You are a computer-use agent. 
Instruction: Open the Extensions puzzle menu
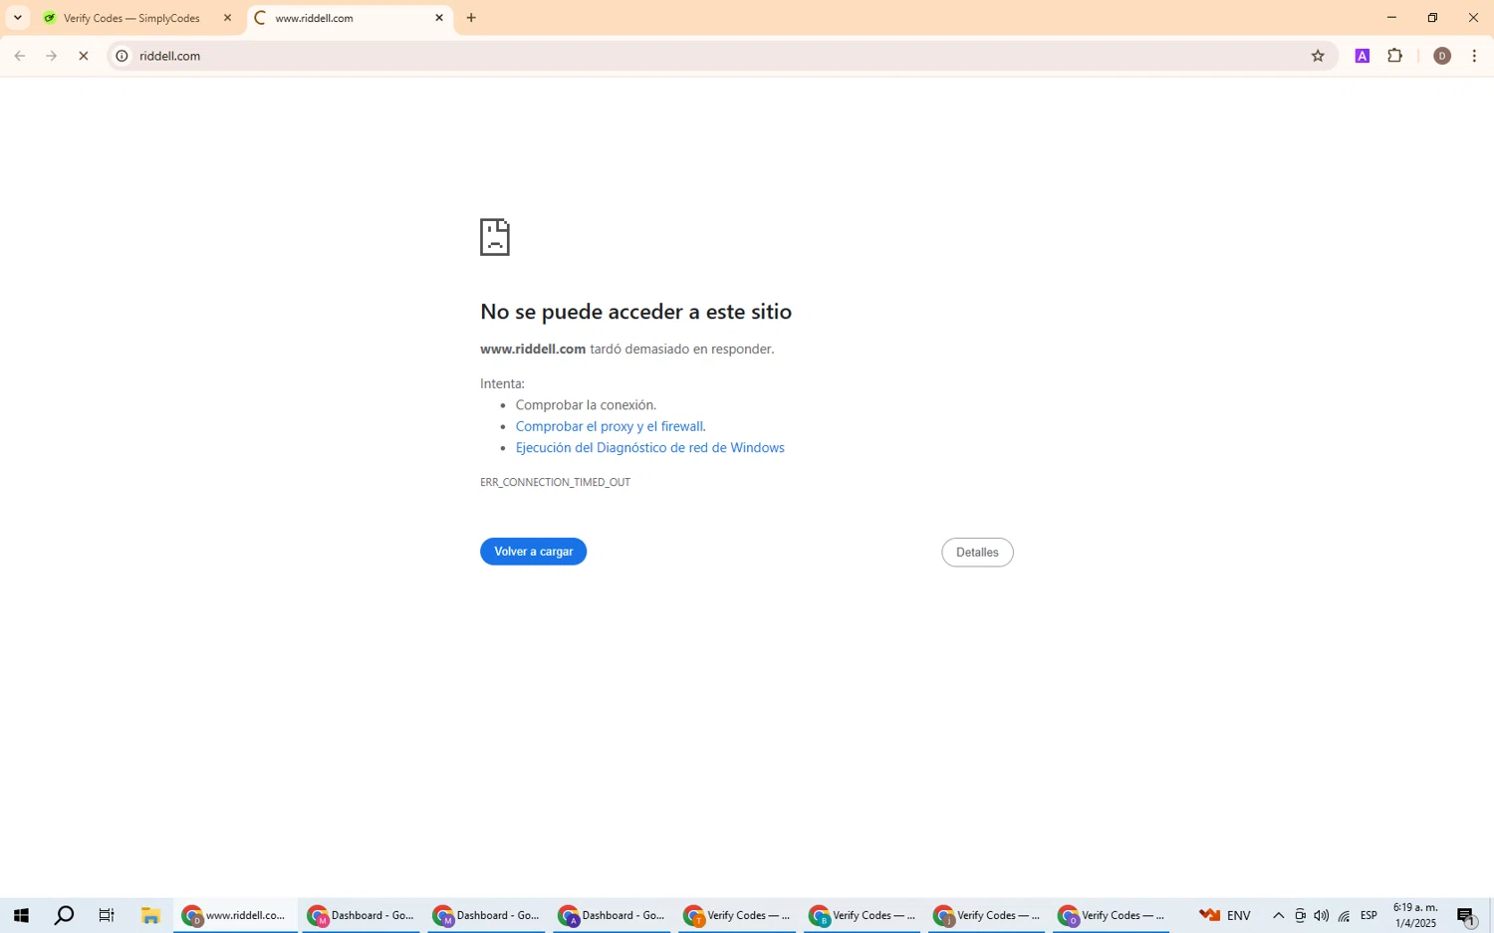coord(1395,56)
